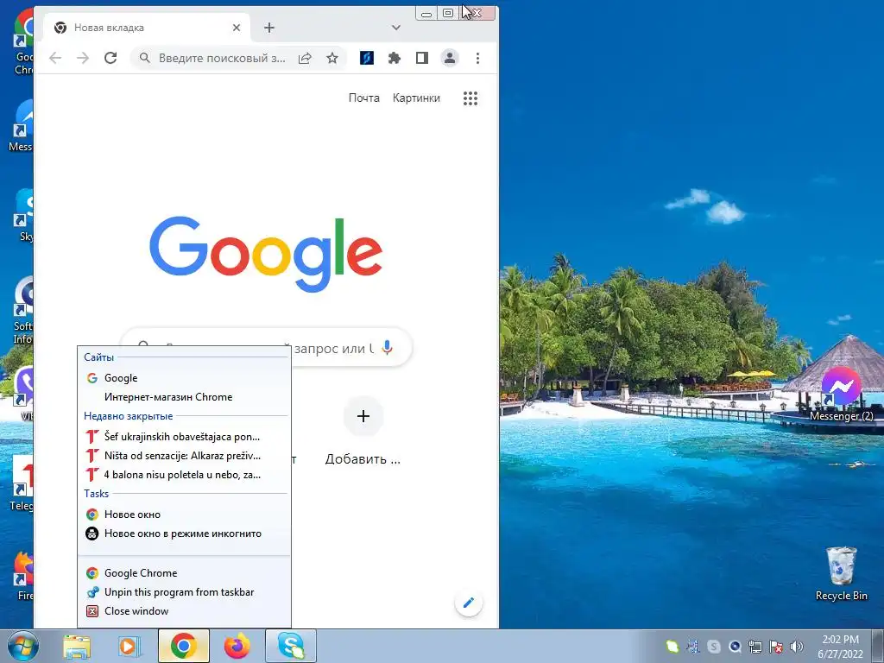Open the blue extension icon in toolbar
884x663 pixels.
(x=366, y=58)
